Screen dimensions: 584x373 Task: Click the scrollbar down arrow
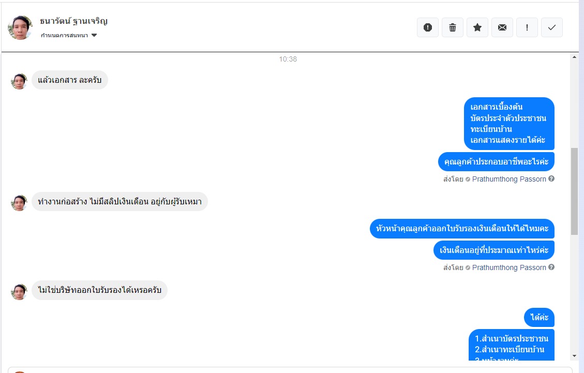(x=574, y=356)
